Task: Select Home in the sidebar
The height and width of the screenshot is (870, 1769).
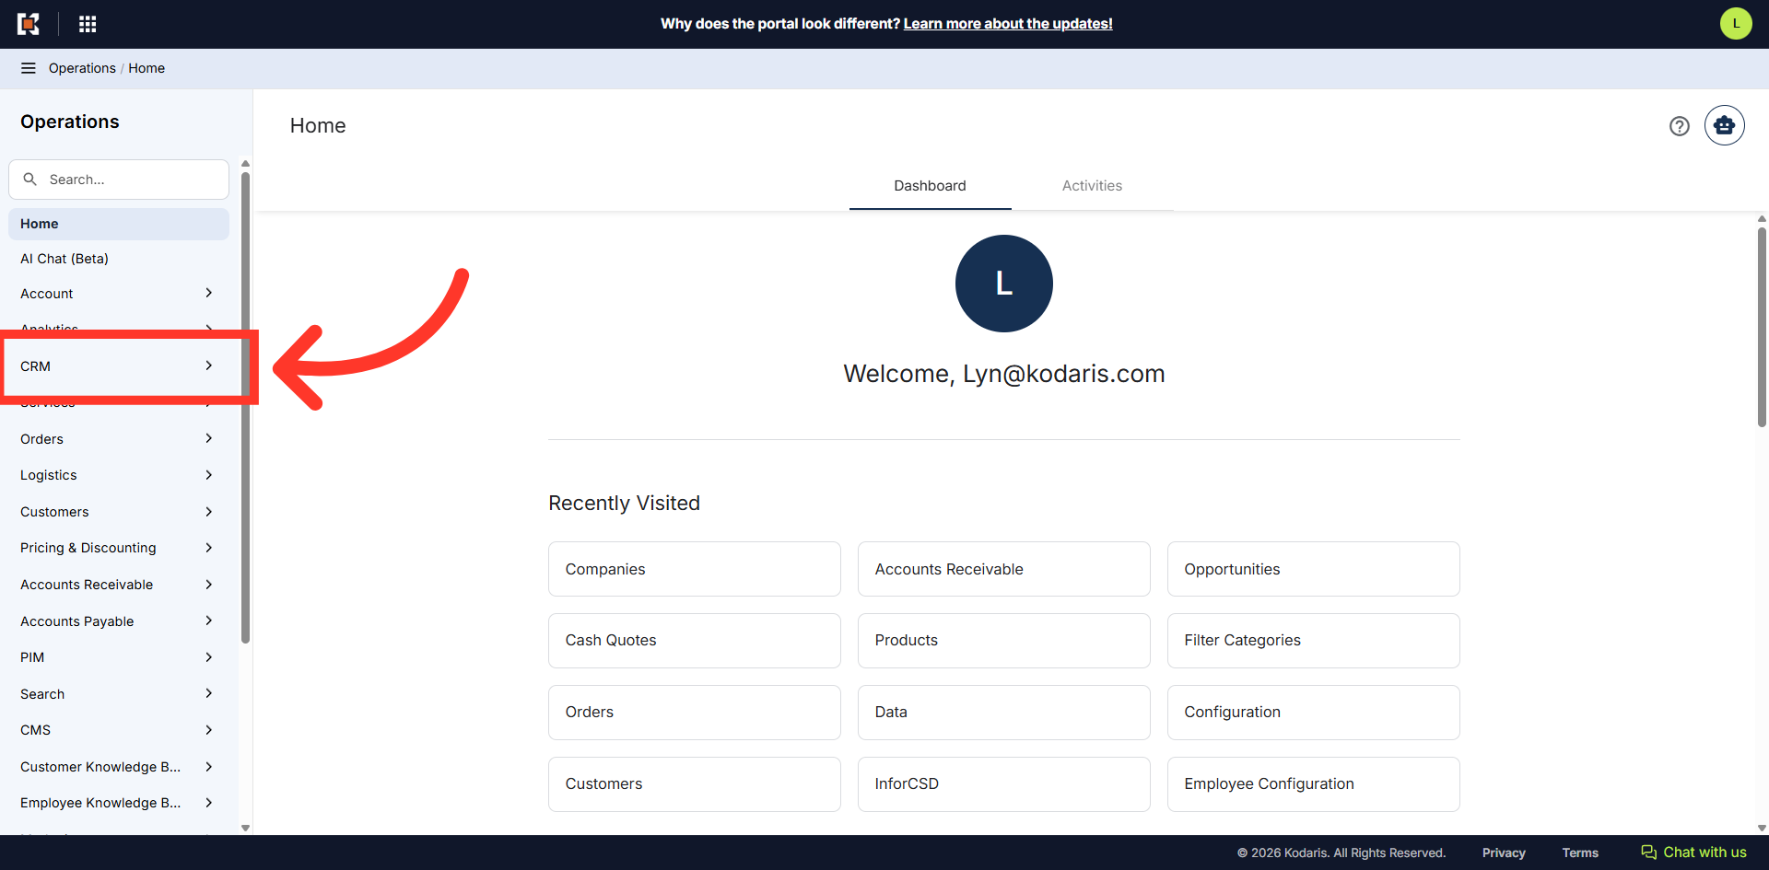Action: click(x=119, y=224)
